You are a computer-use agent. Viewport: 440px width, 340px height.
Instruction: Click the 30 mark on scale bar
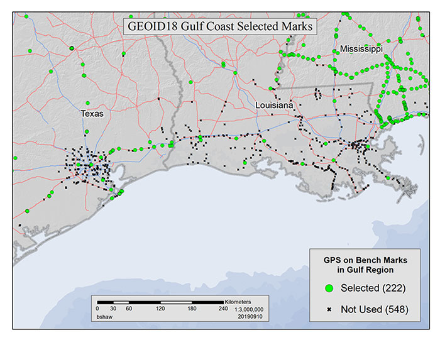click(x=113, y=309)
